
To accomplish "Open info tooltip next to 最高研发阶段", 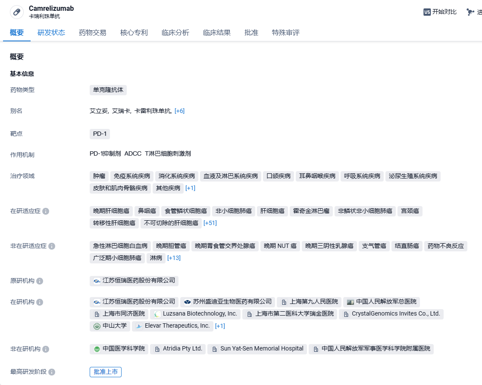I will click(52, 372).
